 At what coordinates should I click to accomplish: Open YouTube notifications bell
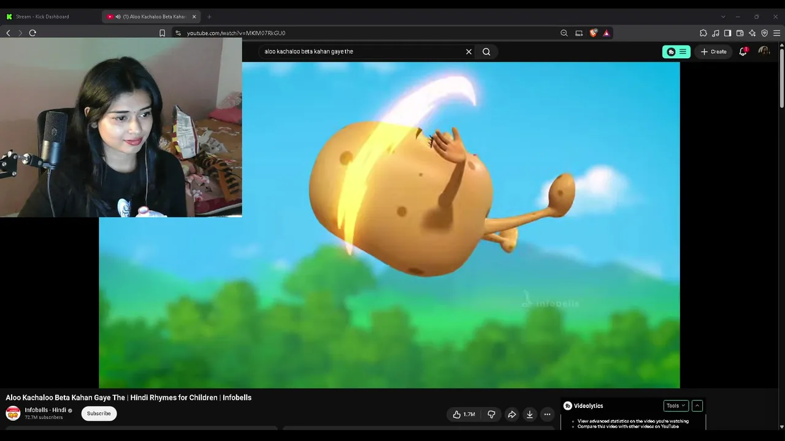click(x=743, y=51)
